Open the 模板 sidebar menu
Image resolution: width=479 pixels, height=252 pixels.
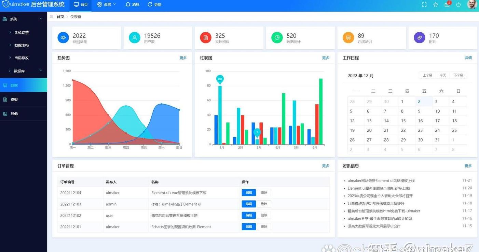point(24,99)
